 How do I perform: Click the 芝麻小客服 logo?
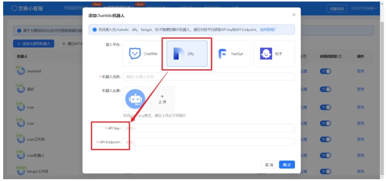(x=27, y=9)
